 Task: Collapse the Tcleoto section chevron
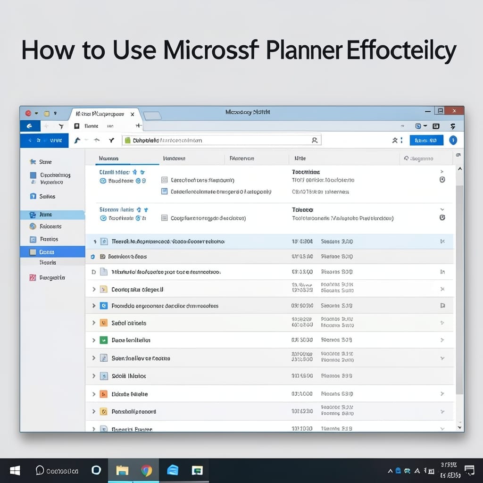[x=442, y=209]
